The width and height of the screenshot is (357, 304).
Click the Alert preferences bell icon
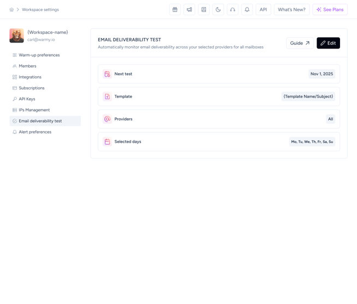(x=15, y=132)
